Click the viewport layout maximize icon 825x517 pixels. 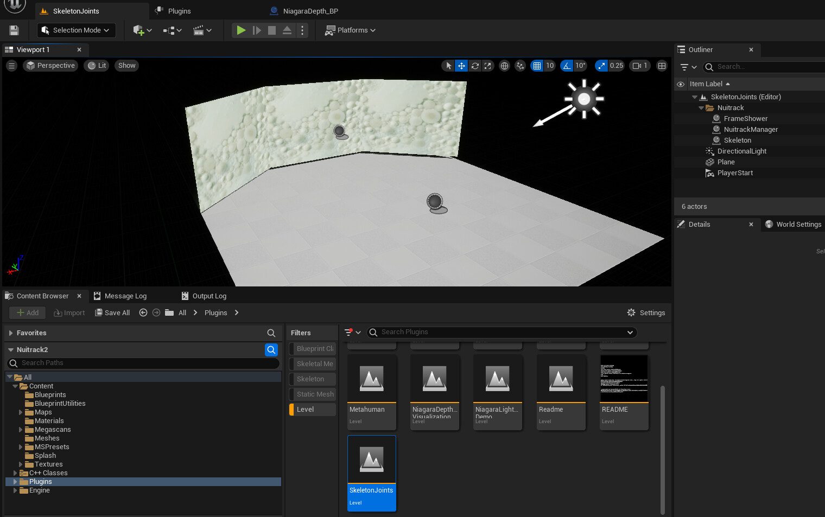[662, 66]
